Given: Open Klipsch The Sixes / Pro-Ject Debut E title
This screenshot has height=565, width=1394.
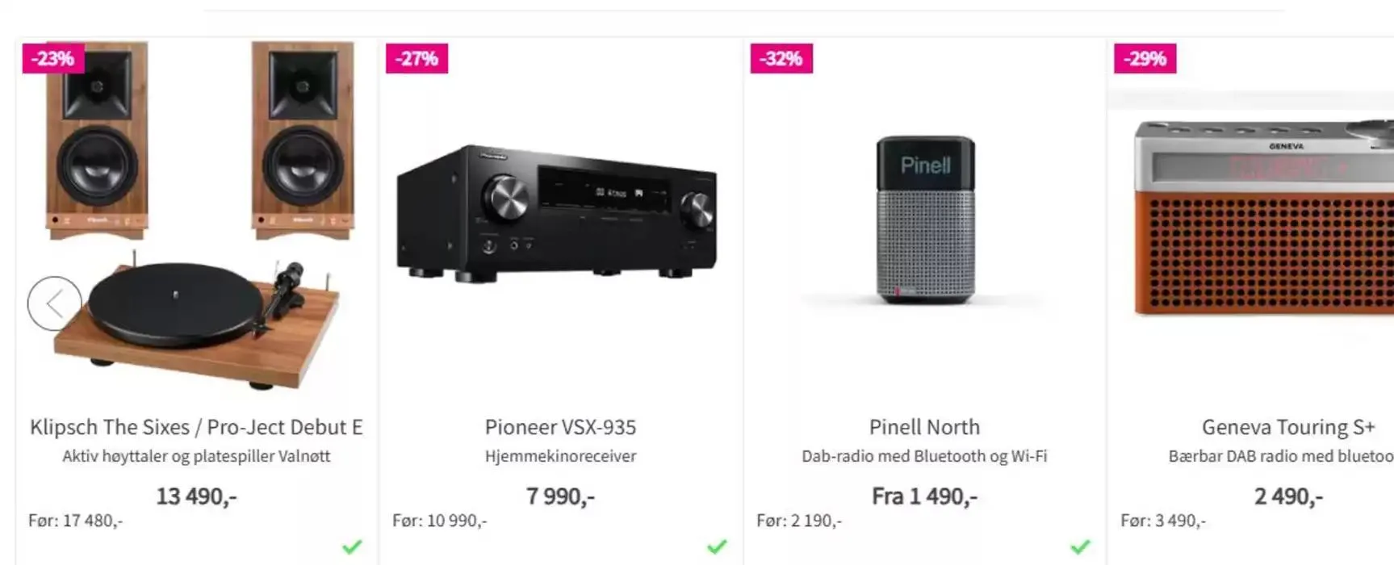Looking at the screenshot, I should tap(196, 427).
